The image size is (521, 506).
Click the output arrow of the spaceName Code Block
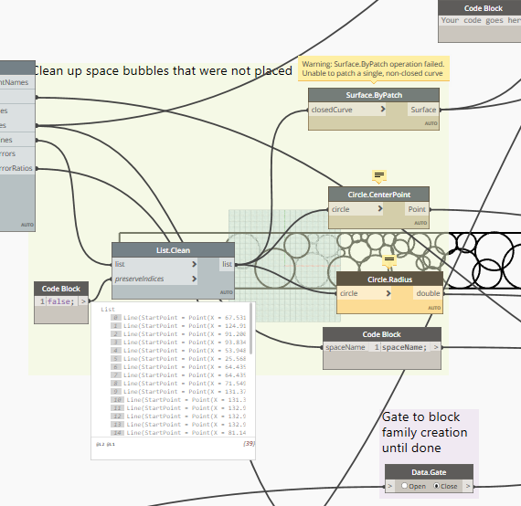[436, 347]
